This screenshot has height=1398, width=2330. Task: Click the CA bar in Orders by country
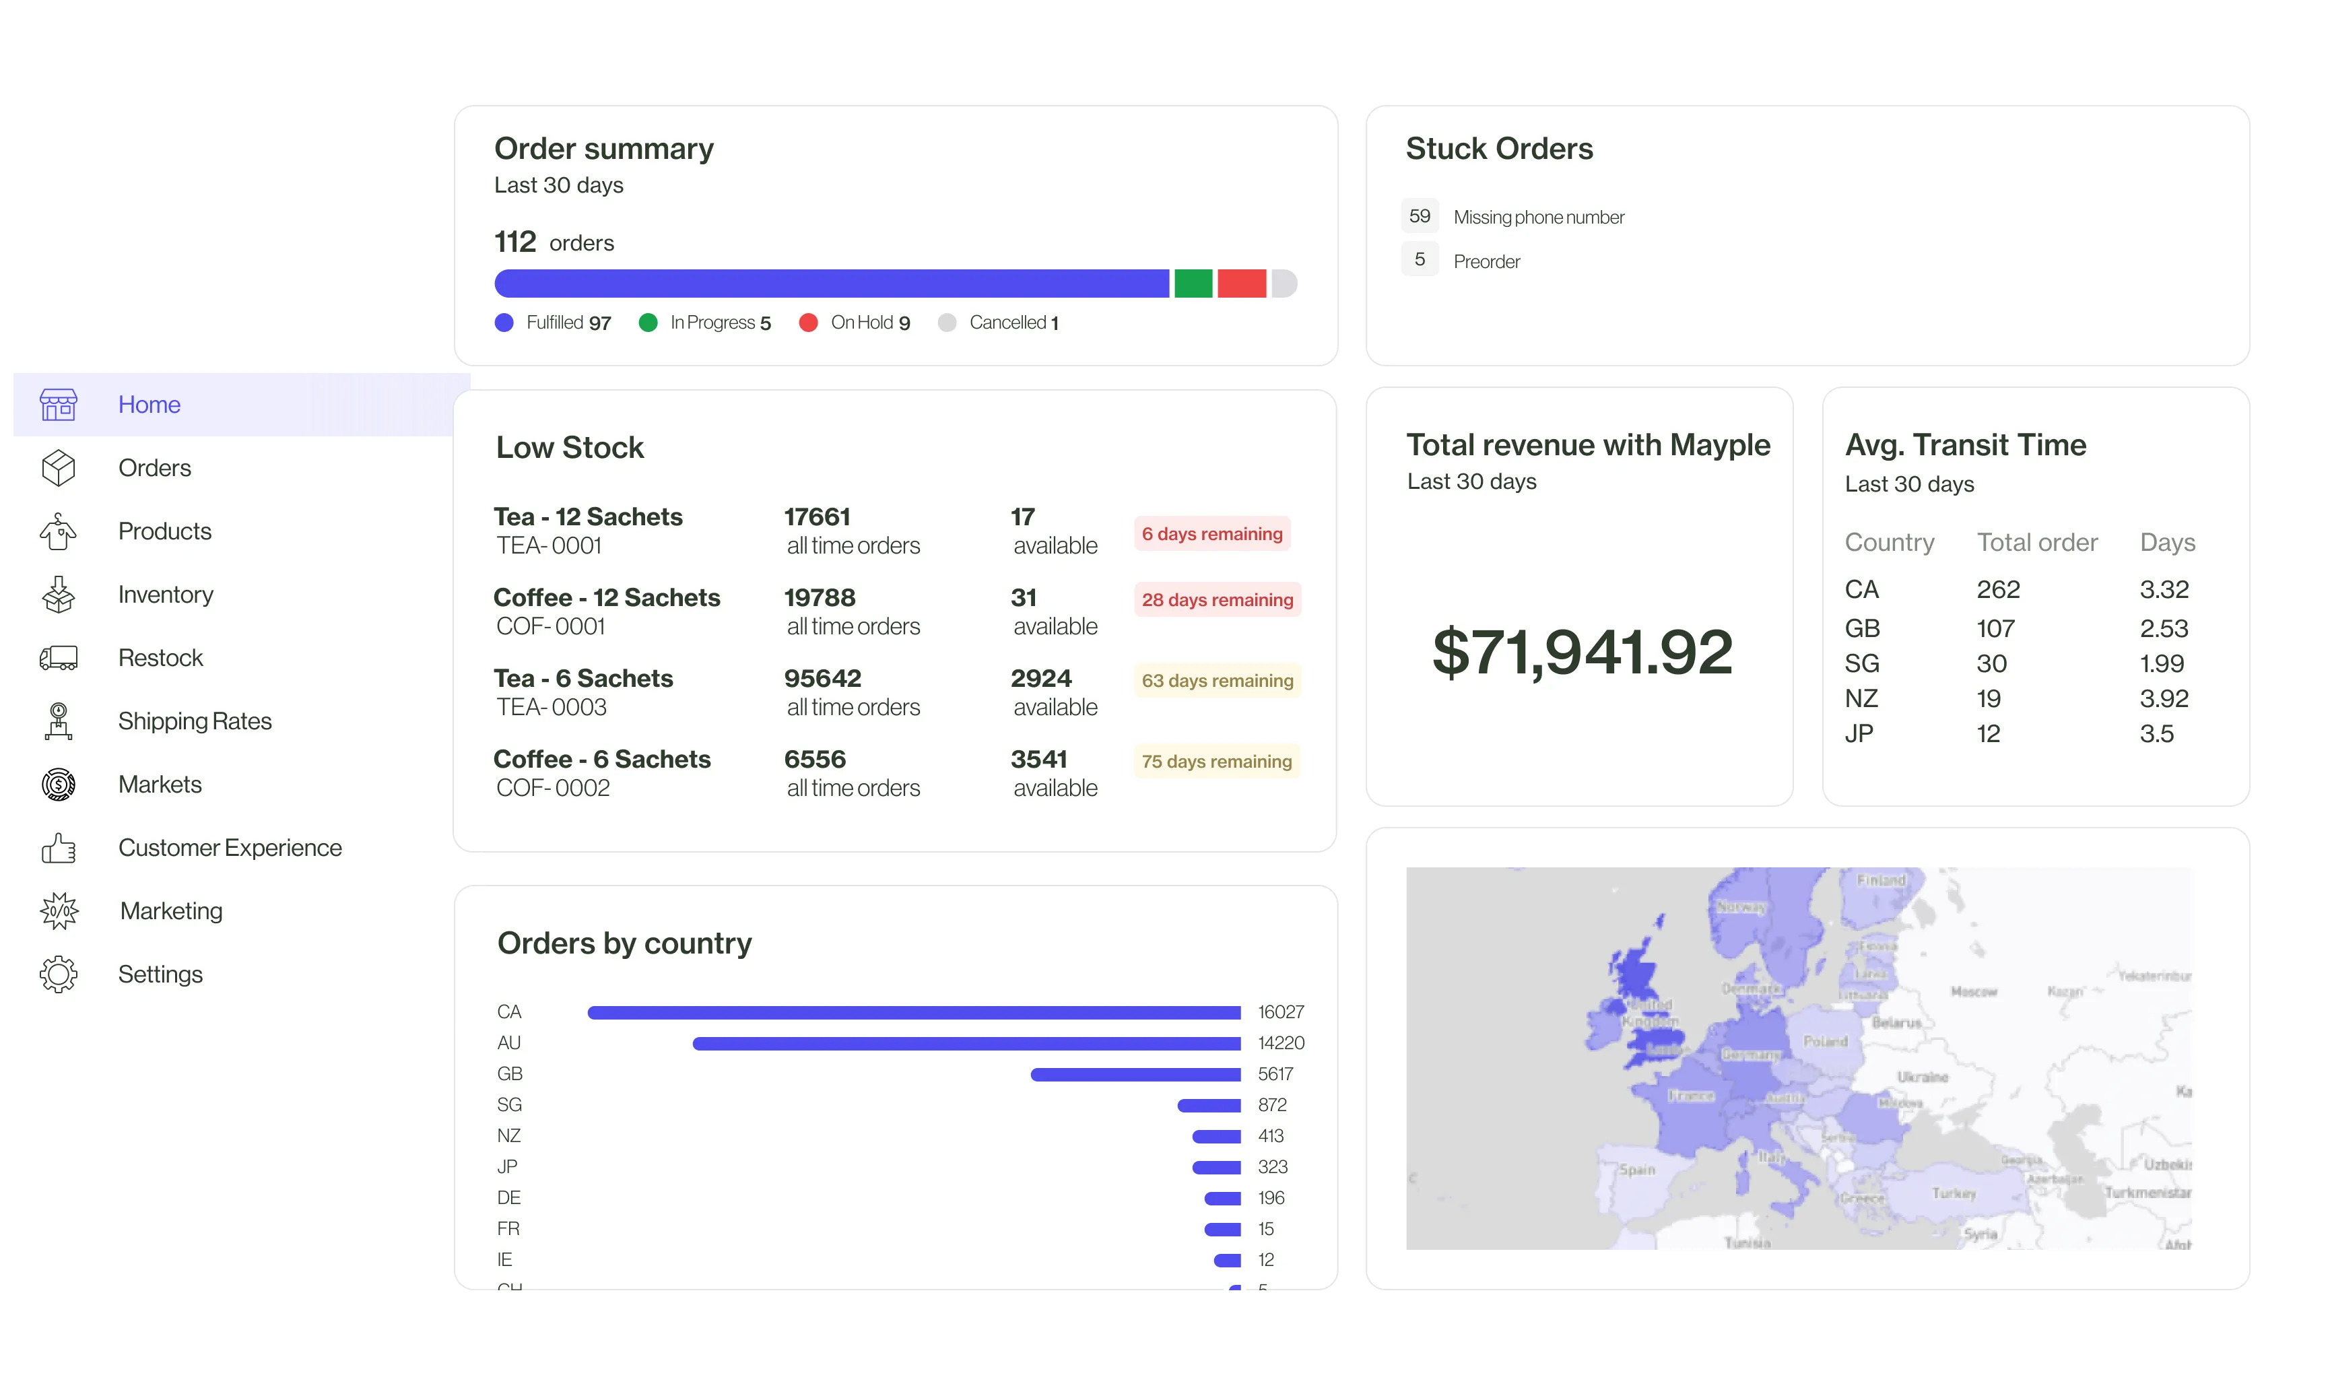[914, 1013]
